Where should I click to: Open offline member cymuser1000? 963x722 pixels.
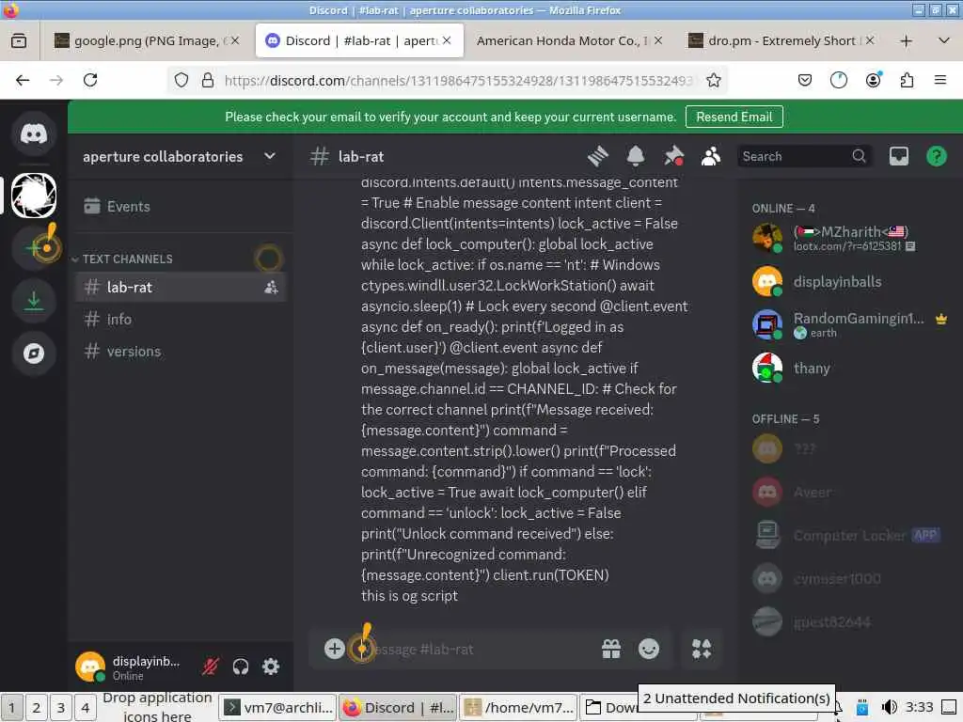click(850, 578)
